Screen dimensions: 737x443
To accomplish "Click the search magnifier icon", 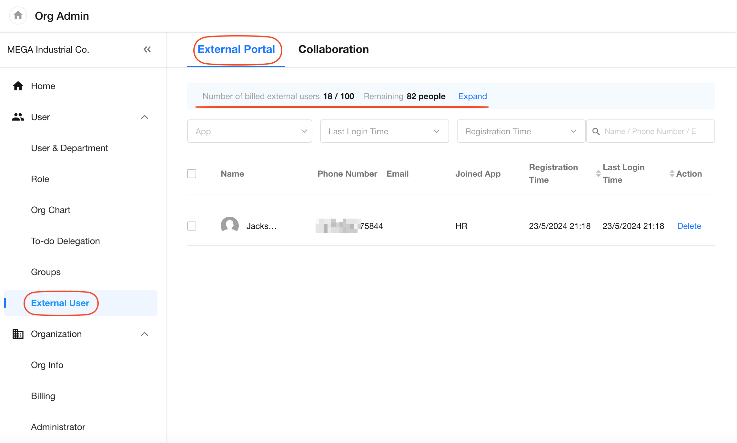I will [x=596, y=131].
